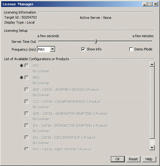The width and height of the screenshot is (160, 166).
Task: Select the MD2 list label
Action: [x=36, y=78]
